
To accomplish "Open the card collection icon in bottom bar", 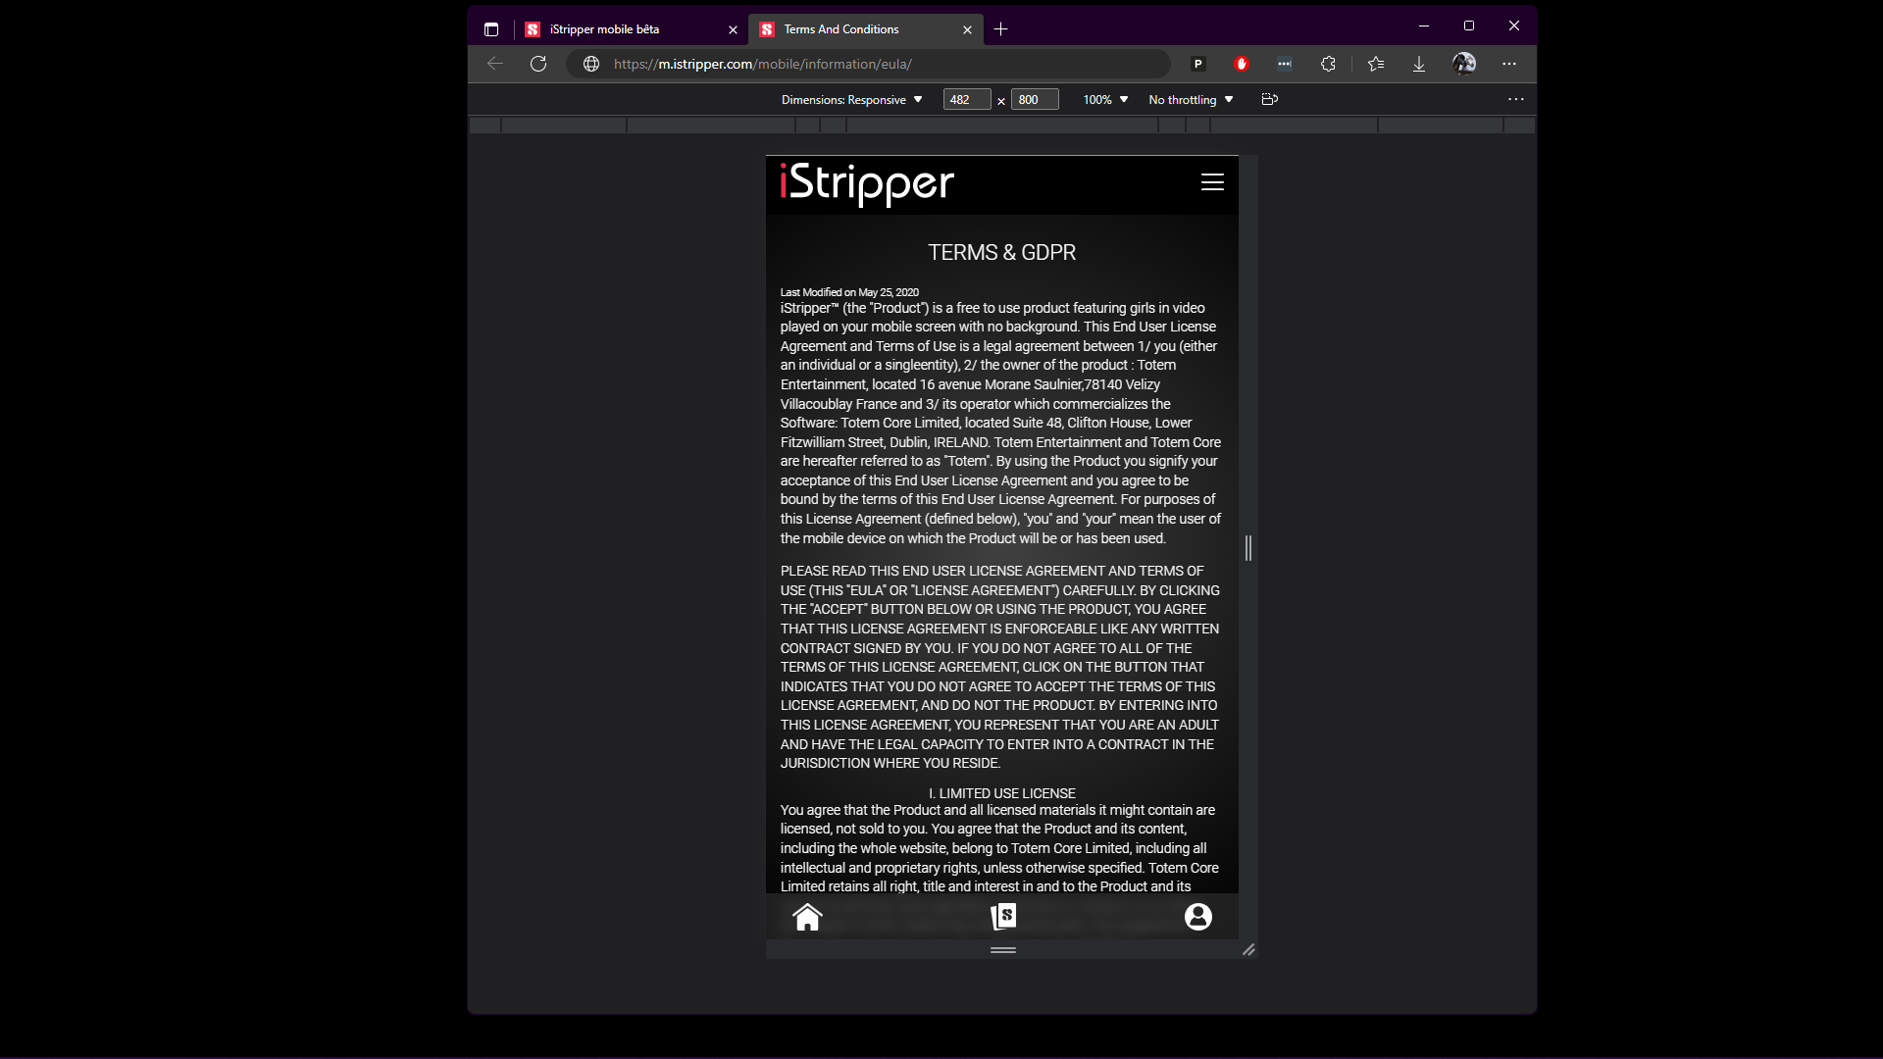I will click(1003, 917).
